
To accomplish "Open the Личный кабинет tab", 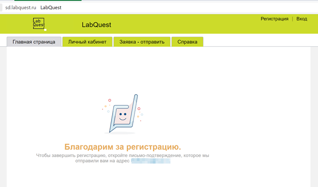I will [x=87, y=42].
